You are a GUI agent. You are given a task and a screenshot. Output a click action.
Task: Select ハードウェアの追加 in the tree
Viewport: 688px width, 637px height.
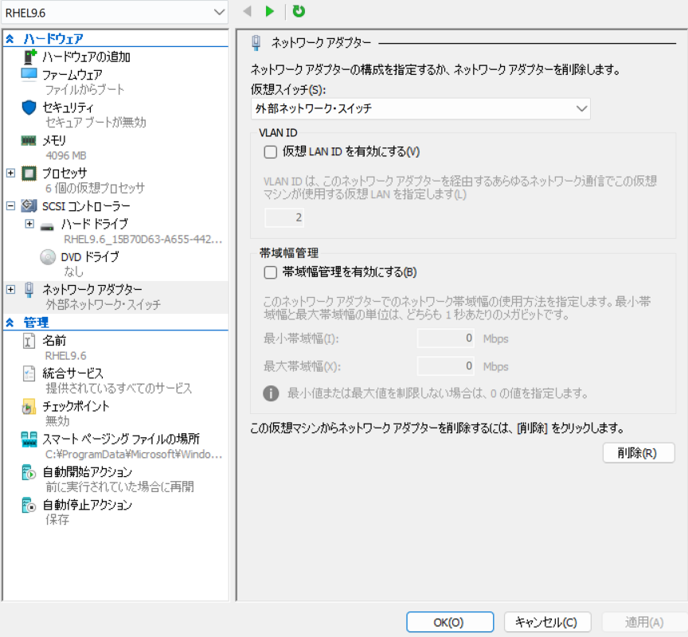87,57
